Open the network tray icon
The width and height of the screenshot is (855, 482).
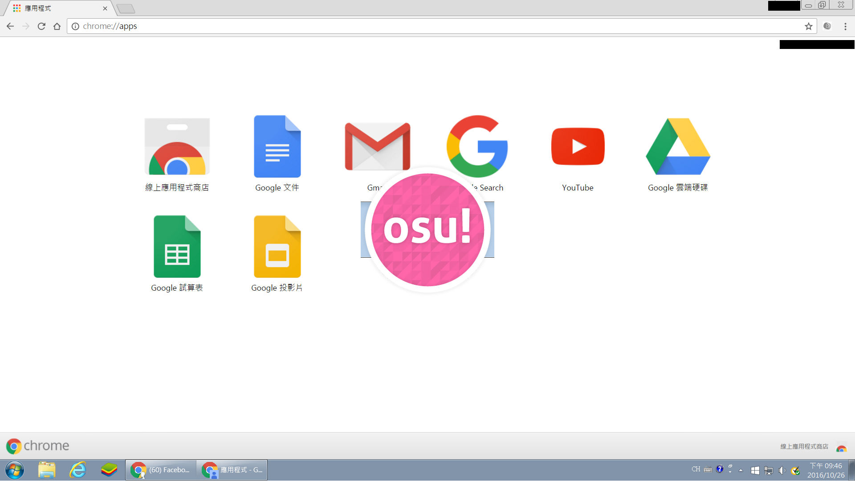[x=769, y=470]
